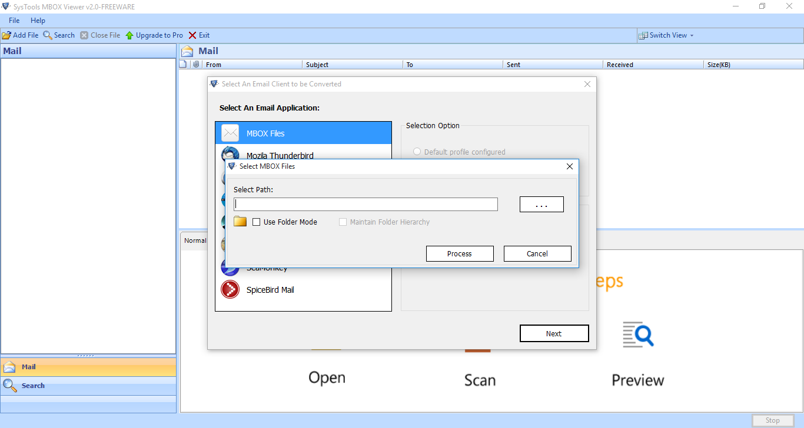
Task: Enable the Use Folder Mode checkbox
Action: pyautogui.click(x=257, y=222)
